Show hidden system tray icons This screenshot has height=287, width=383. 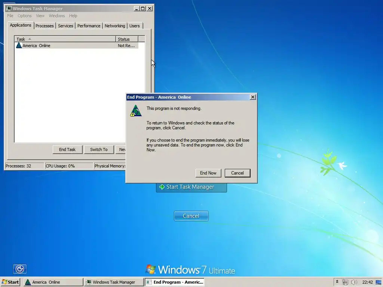click(x=337, y=282)
